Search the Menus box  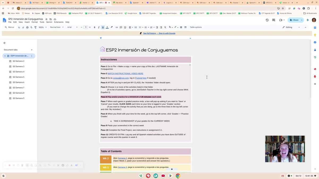coord(10,27)
